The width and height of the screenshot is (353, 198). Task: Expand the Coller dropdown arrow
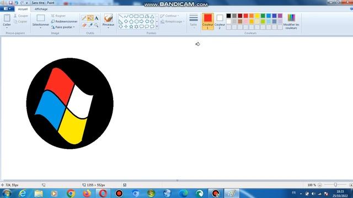click(x=7, y=28)
